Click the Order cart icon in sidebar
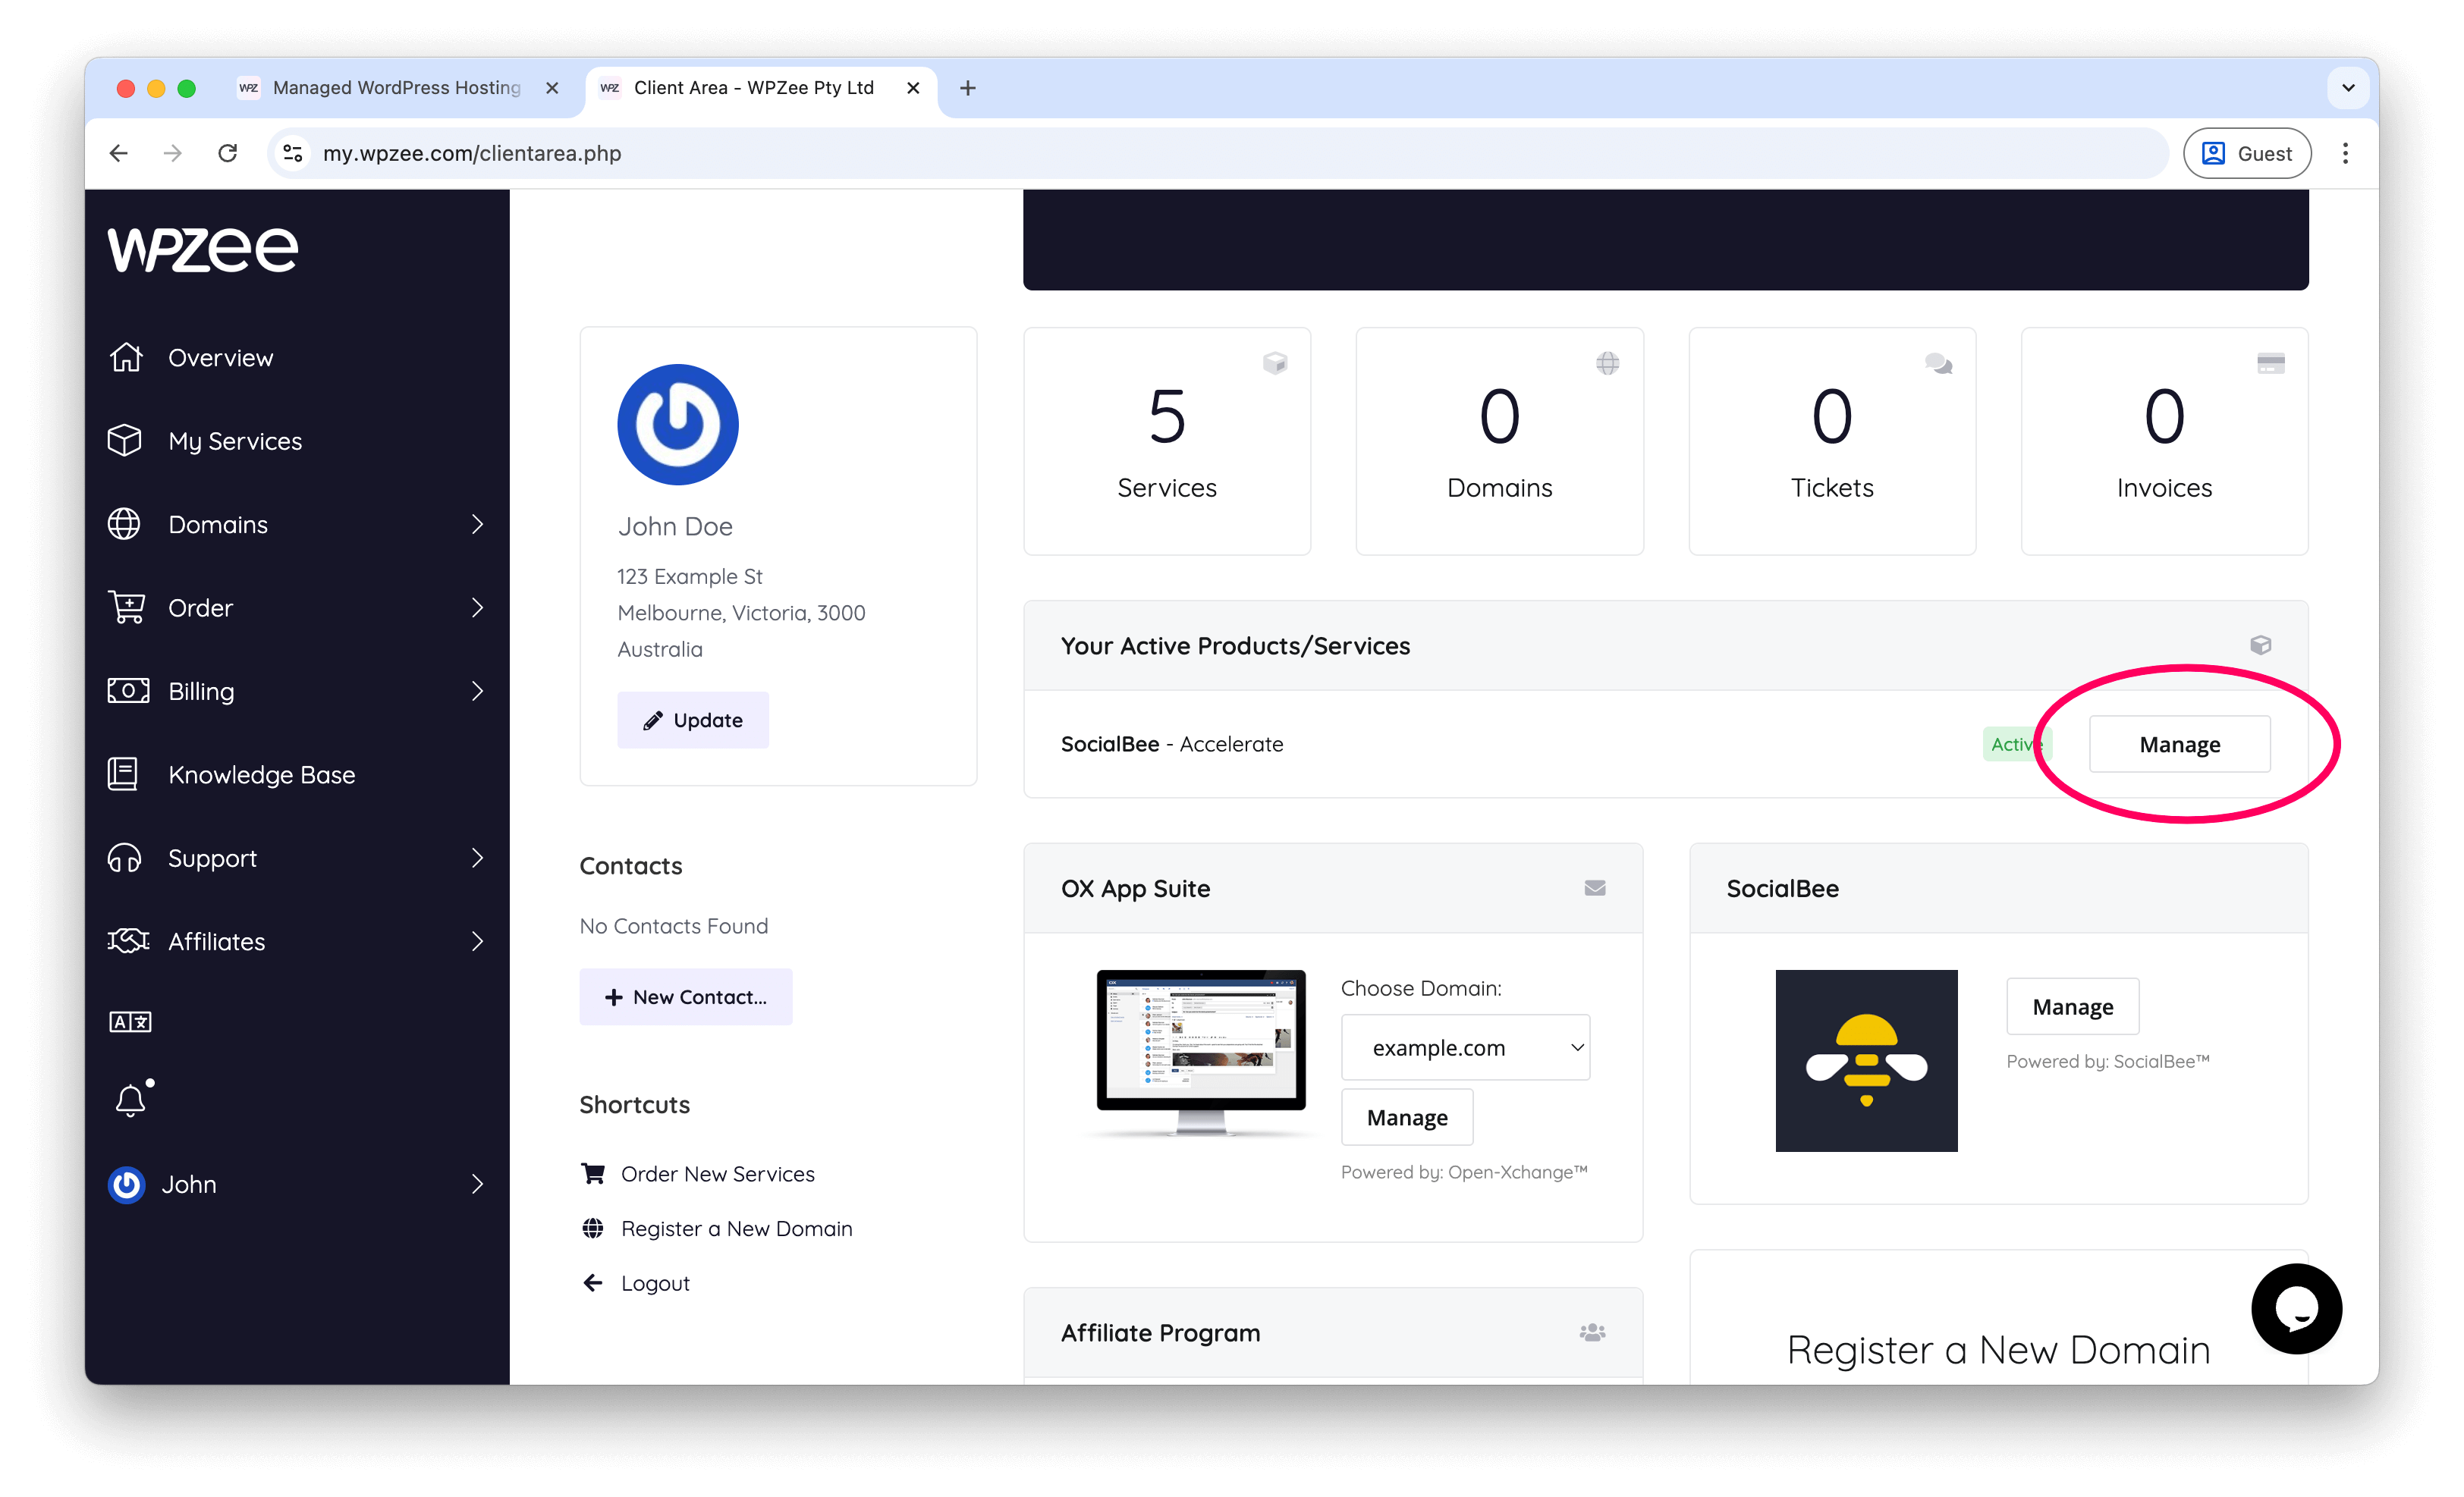 coord(127,607)
